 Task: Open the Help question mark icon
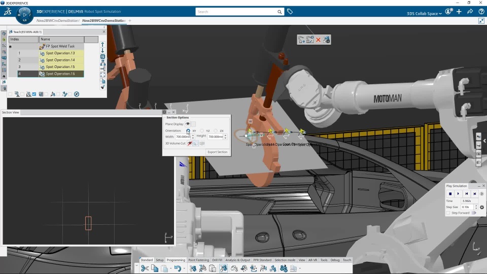coord(481,12)
